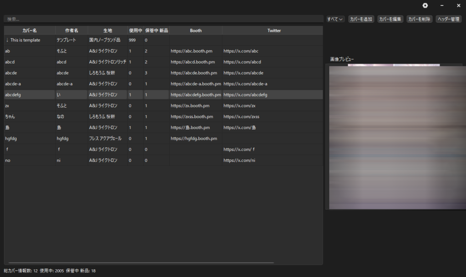Image resolution: width=466 pixels, height=277 pixels.
Task: Sort by the Booth column header
Action: pyautogui.click(x=196, y=31)
